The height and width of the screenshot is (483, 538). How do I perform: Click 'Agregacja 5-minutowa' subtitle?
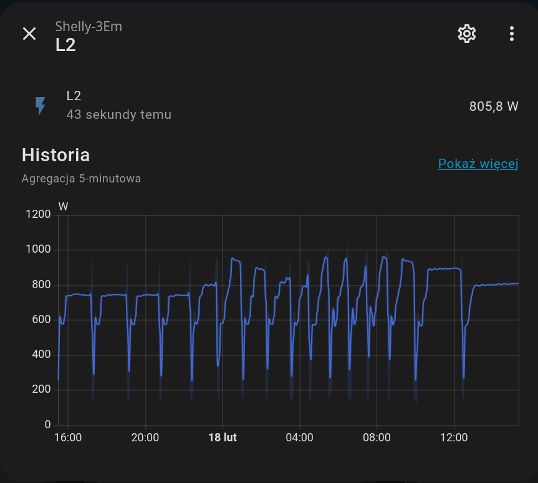(x=81, y=179)
